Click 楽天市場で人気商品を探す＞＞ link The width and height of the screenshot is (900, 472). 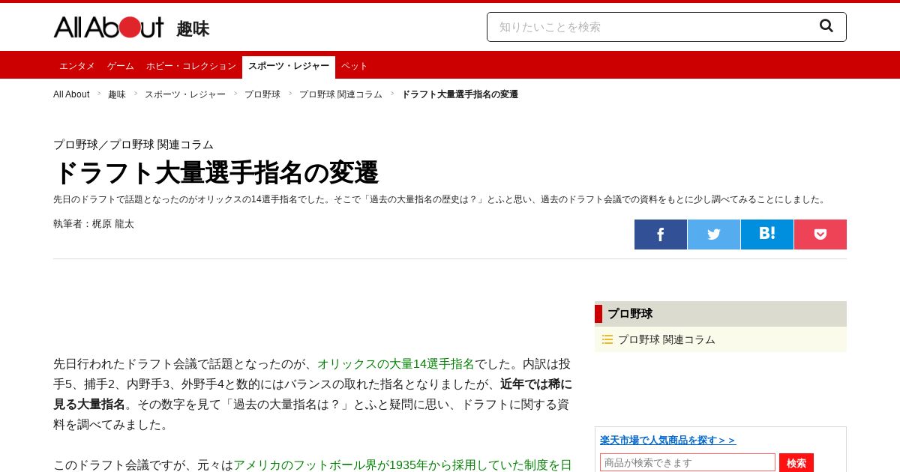[x=668, y=441]
